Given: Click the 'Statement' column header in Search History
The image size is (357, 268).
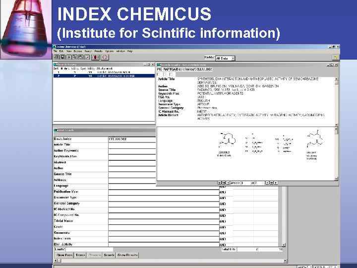Looking at the screenshot, I should [x=105, y=68].
